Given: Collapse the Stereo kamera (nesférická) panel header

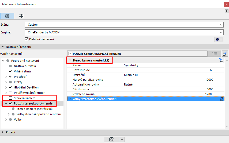Looking at the screenshot, I should (x=70, y=60).
